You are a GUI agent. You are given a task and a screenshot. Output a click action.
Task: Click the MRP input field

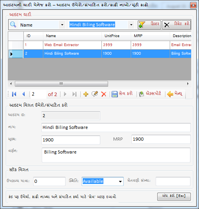click(161, 139)
